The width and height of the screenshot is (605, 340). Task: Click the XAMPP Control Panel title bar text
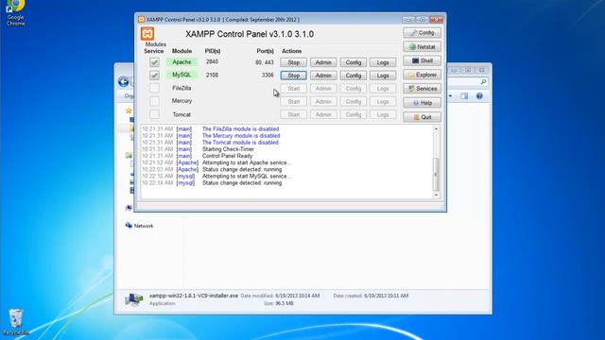(x=223, y=19)
